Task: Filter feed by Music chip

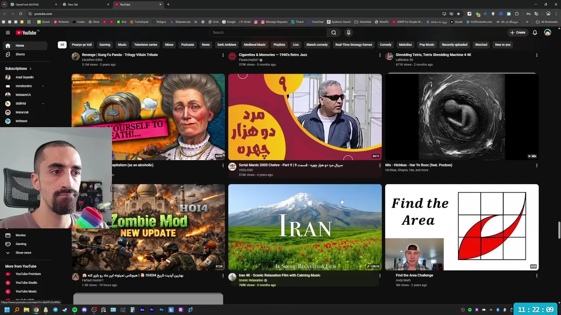Action: coord(122,45)
